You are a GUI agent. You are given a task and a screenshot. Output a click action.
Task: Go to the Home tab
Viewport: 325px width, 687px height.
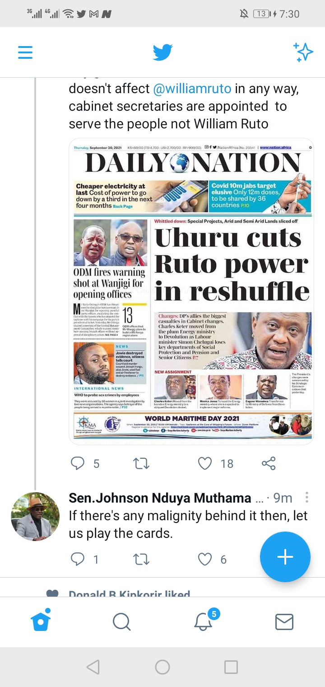coord(41,621)
